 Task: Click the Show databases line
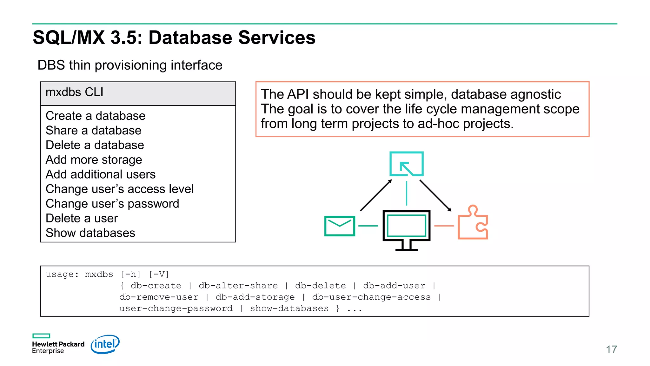tap(90, 233)
